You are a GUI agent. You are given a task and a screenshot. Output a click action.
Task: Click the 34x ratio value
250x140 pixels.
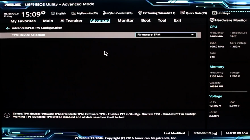pyautogui.click(x=212, y=57)
